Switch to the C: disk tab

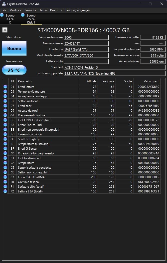point(10,19)
